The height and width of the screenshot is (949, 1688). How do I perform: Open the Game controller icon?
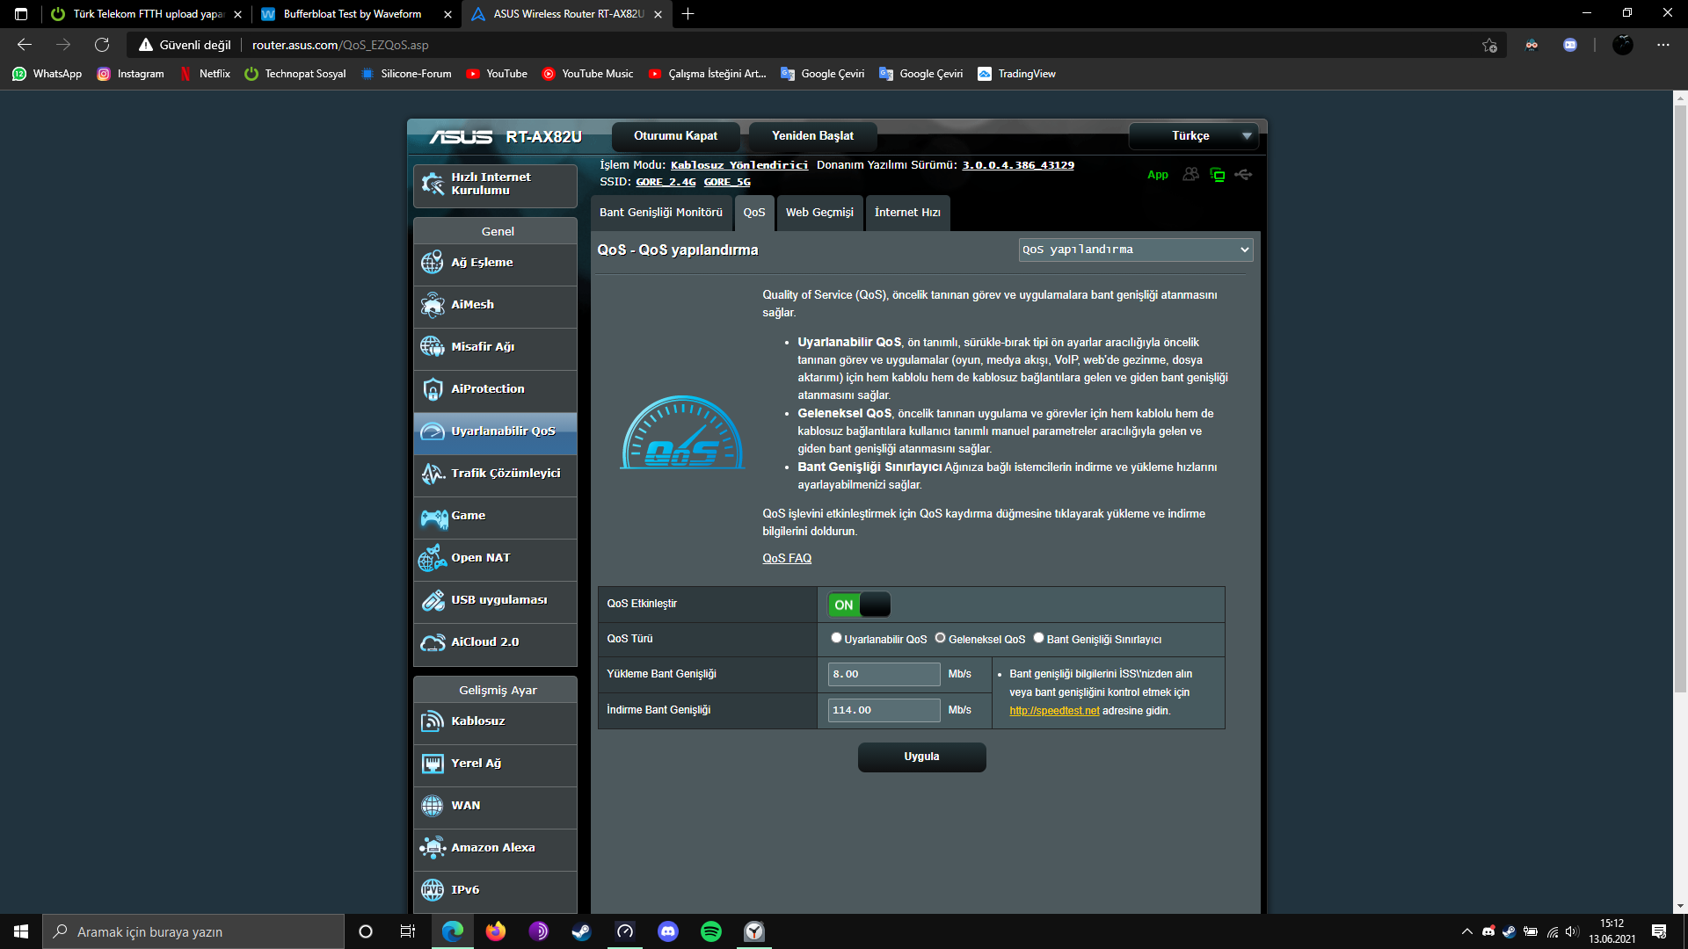[432, 517]
